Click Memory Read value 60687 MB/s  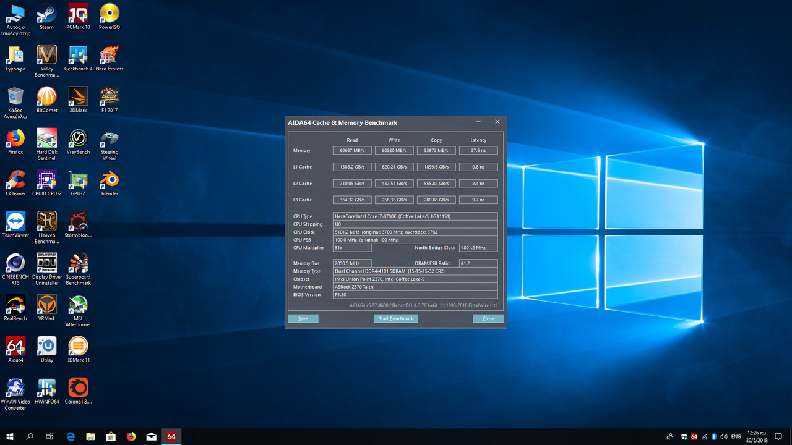point(352,150)
